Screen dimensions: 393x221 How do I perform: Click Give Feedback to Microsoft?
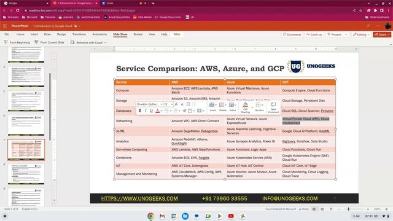click(x=281, y=209)
